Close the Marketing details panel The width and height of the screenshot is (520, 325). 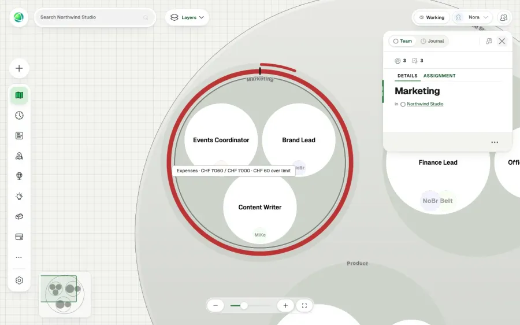coord(502,41)
